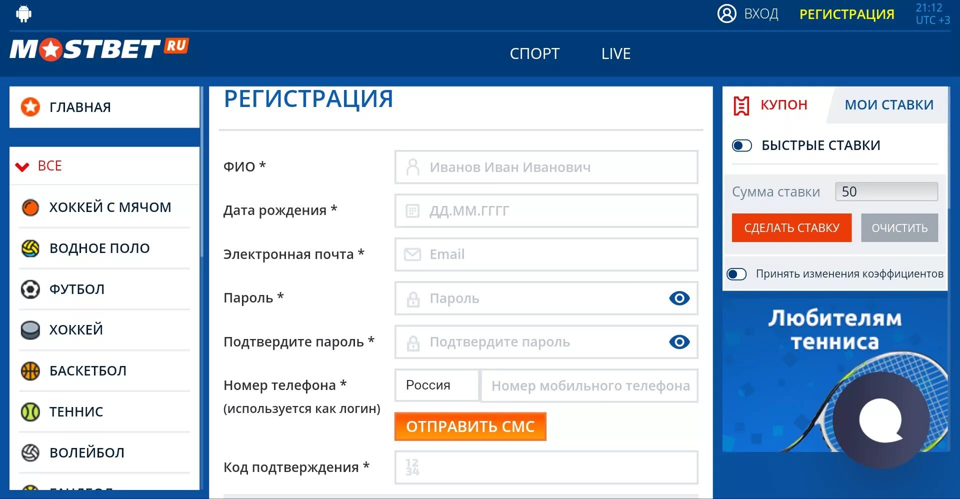Click the user profile login icon
The image size is (960, 499).
726,13
